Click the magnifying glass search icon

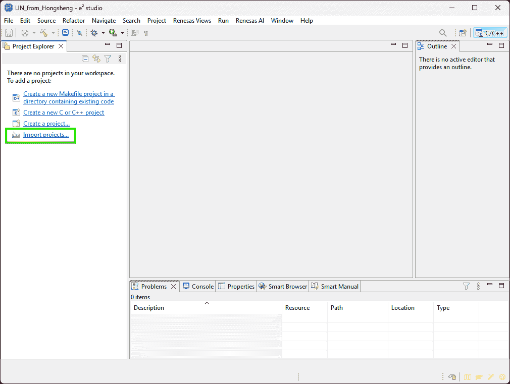443,33
